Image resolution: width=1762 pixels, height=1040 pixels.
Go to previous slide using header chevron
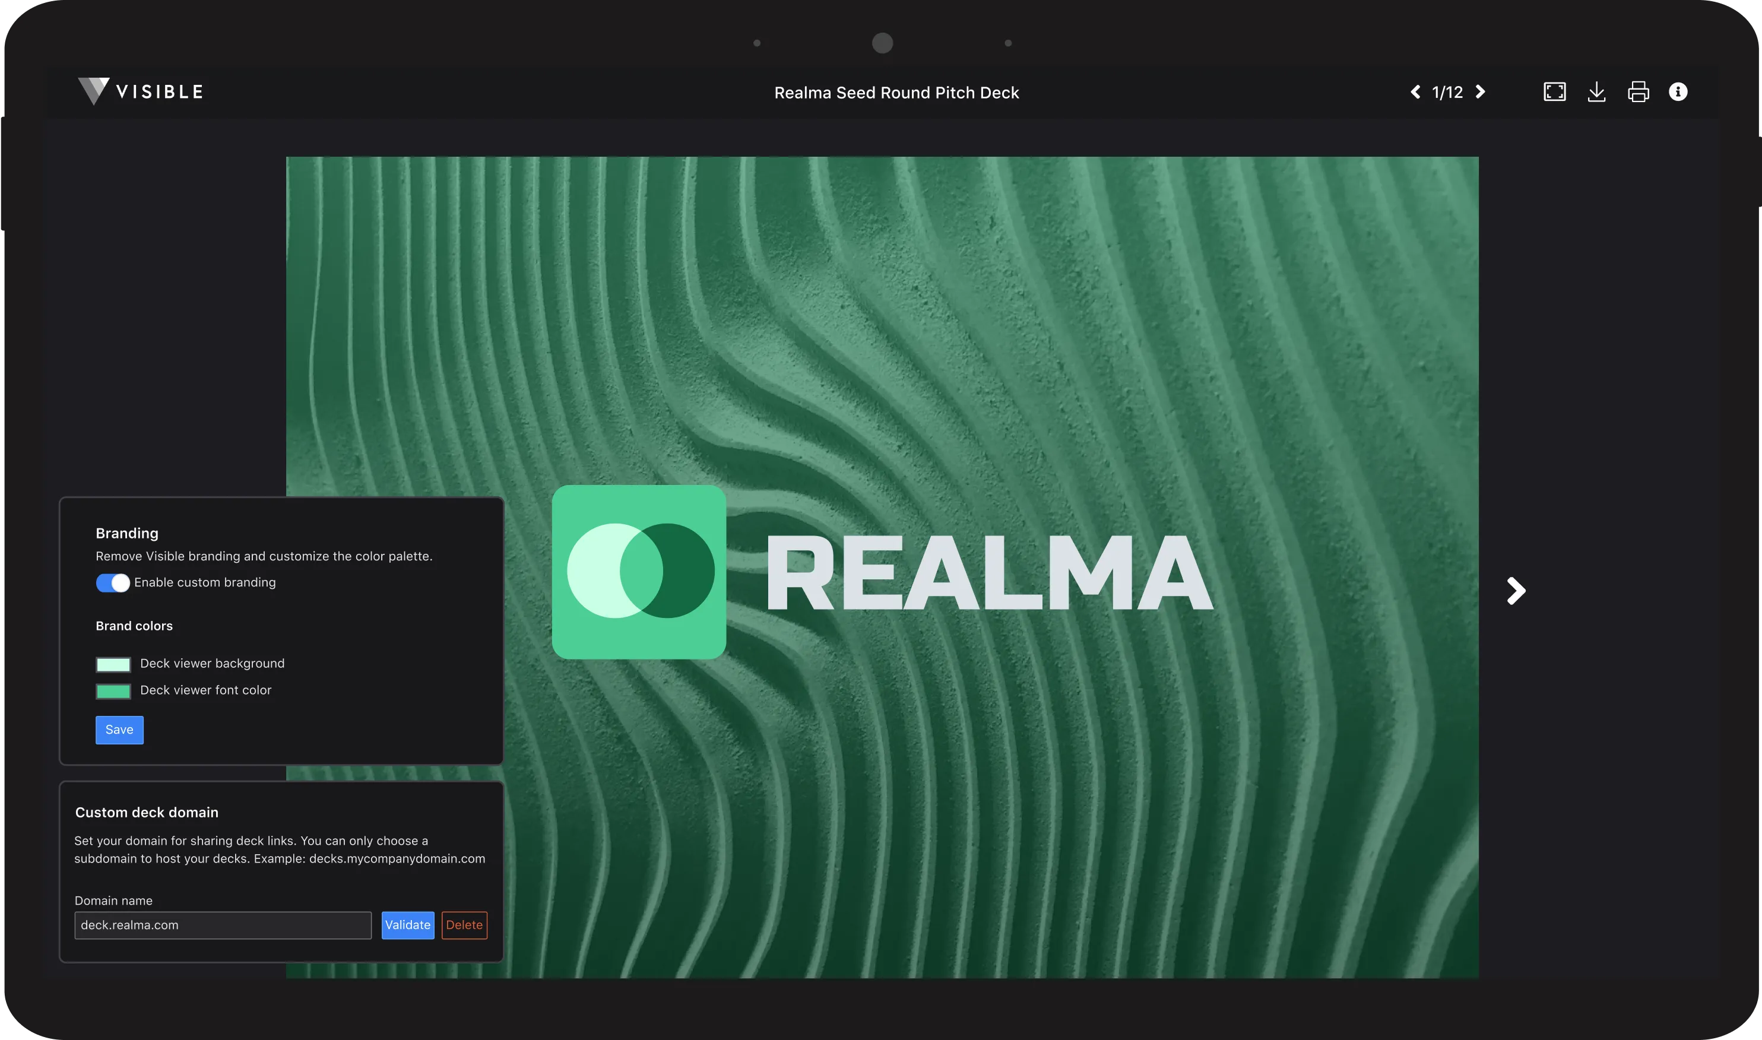(1415, 92)
